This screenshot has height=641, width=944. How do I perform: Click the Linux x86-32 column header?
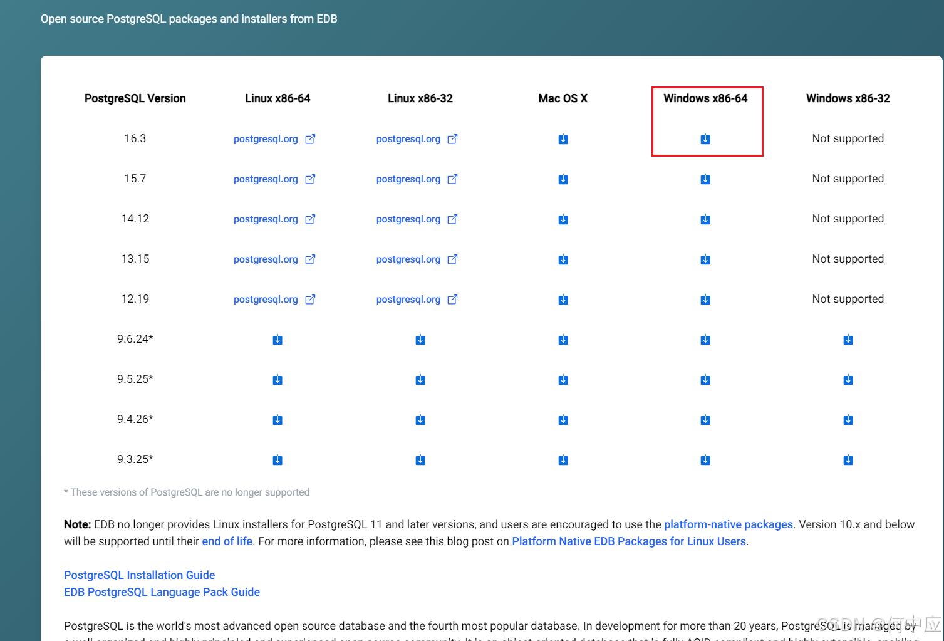click(420, 98)
